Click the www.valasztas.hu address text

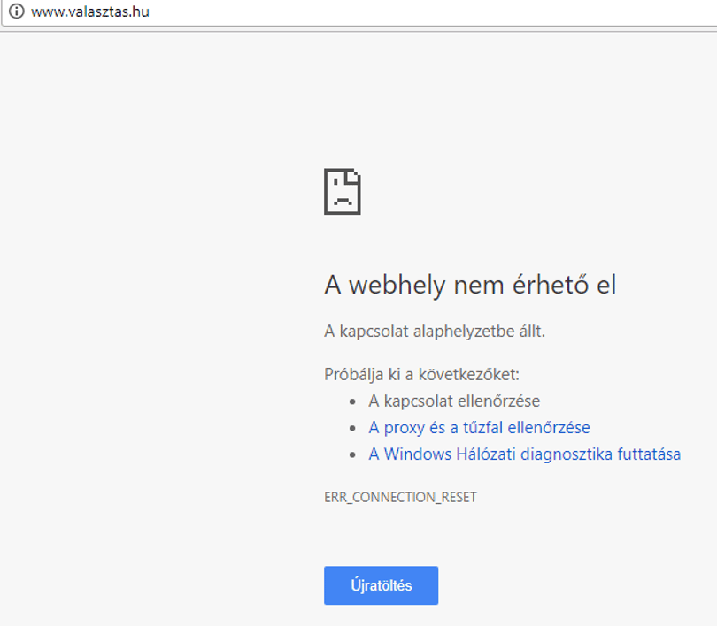(x=90, y=11)
